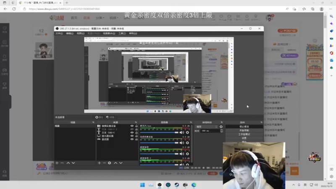This screenshot has width=336, height=189.
Task: Click the 停止推流 stop streaming button
Action: pos(244,127)
